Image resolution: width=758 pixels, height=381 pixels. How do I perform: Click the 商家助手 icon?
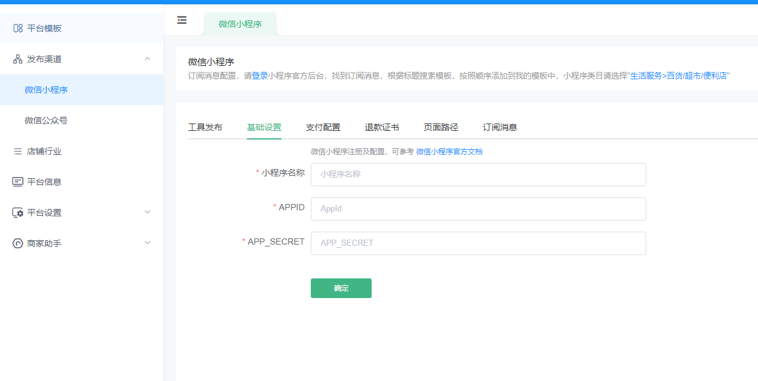click(x=18, y=243)
